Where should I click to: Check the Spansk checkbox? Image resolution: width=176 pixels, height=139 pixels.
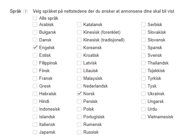(x=143, y=48)
